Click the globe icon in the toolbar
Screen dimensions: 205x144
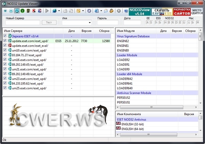[55, 11]
